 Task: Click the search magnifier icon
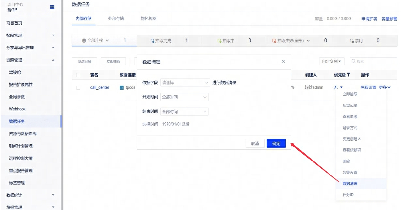coord(354,61)
